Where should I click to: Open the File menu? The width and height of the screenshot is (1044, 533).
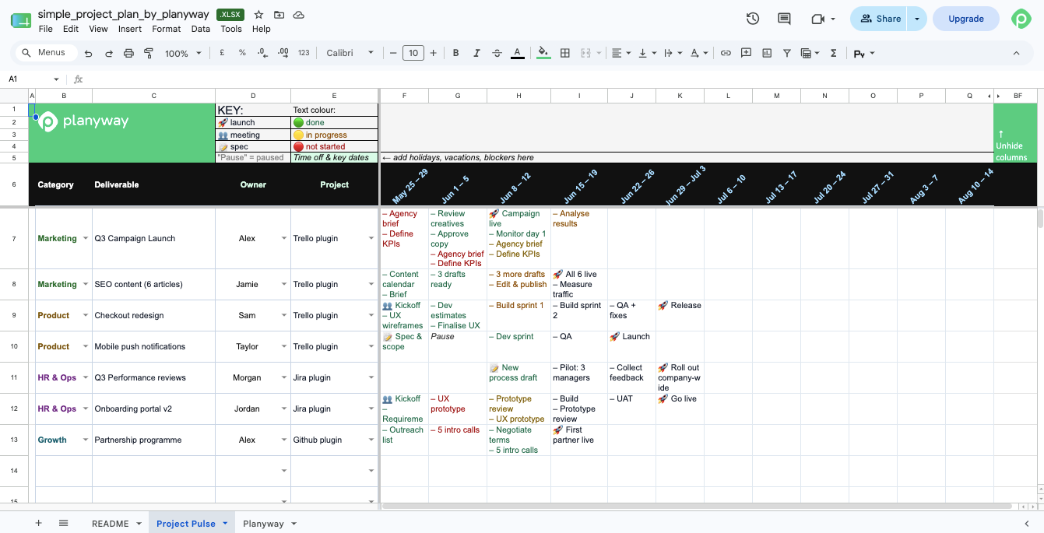pos(45,29)
